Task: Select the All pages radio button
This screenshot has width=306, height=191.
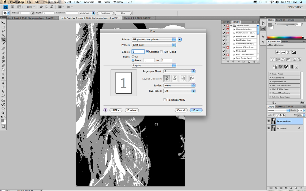Action: click(x=133, y=57)
